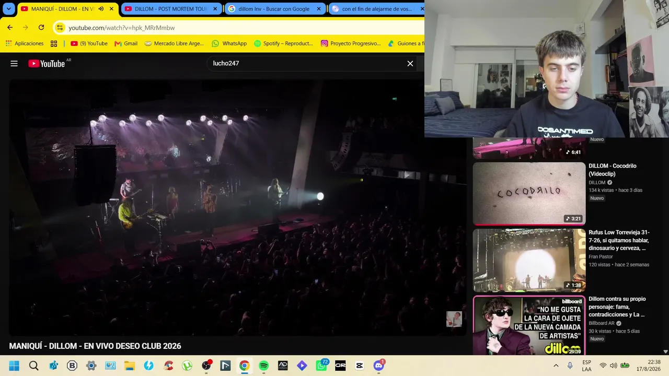Open File Explorer from the taskbar
This screenshot has width=669, height=376.
(x=129, y=366)
